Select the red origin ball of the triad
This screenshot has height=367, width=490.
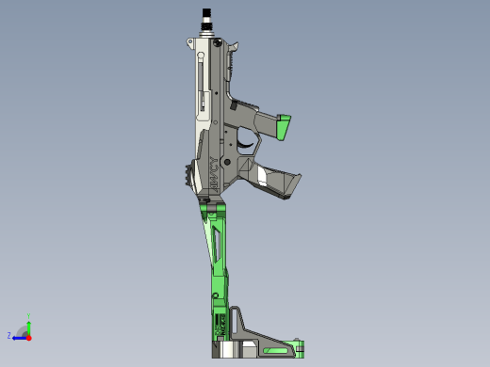pyautogui.click(x=29, y=338)
